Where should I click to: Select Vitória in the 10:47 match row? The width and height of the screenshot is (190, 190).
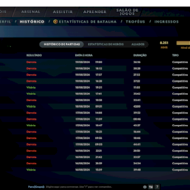tap(31, 125)
